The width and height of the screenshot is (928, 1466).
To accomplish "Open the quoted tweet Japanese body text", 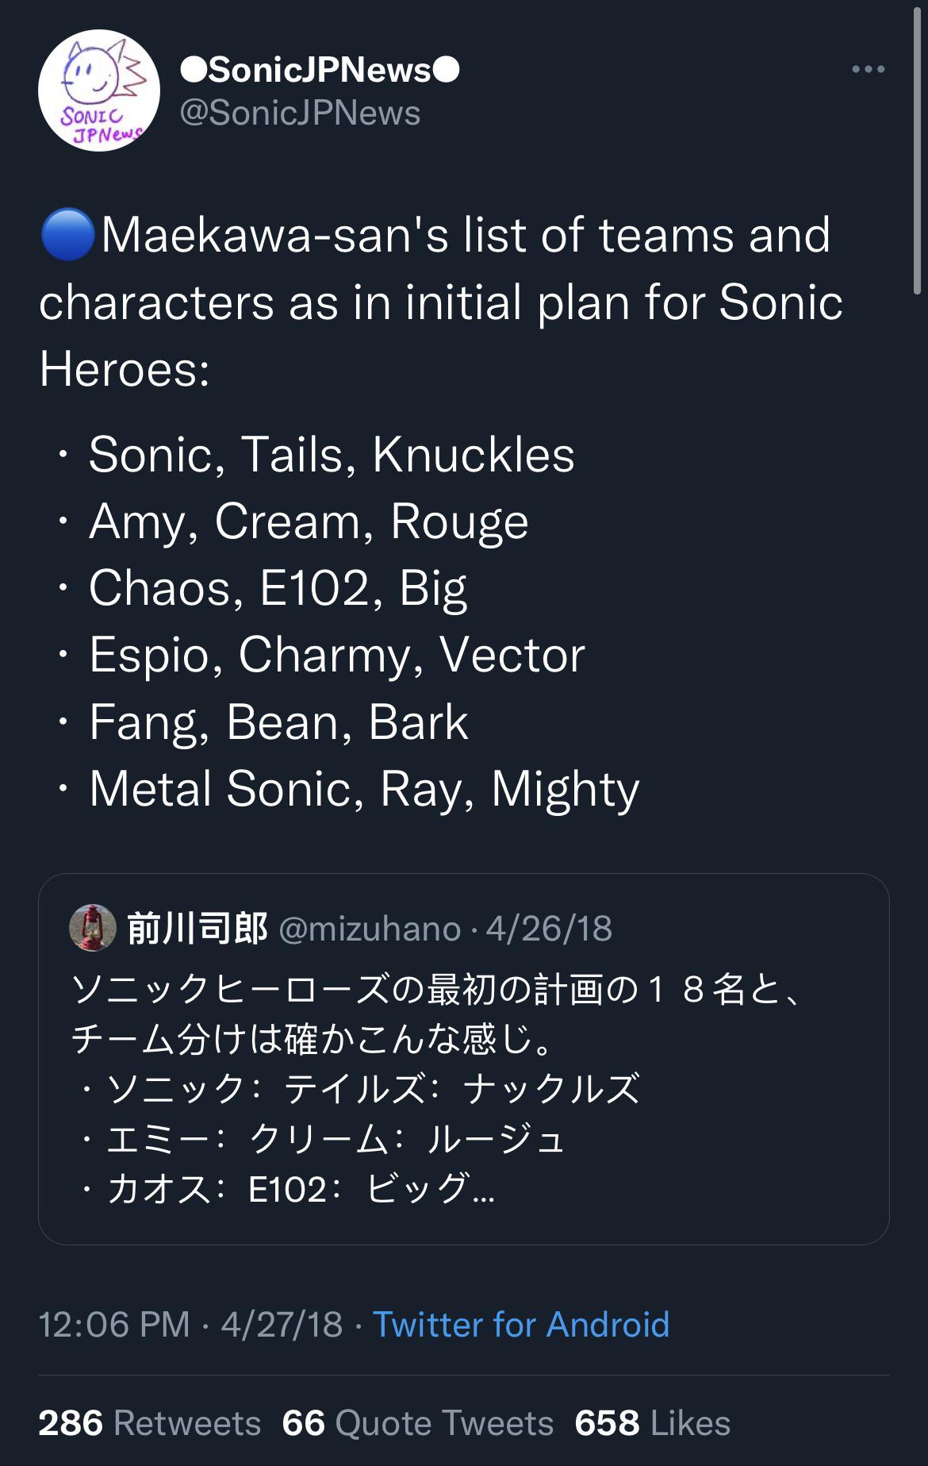I will click(436, 1089).
